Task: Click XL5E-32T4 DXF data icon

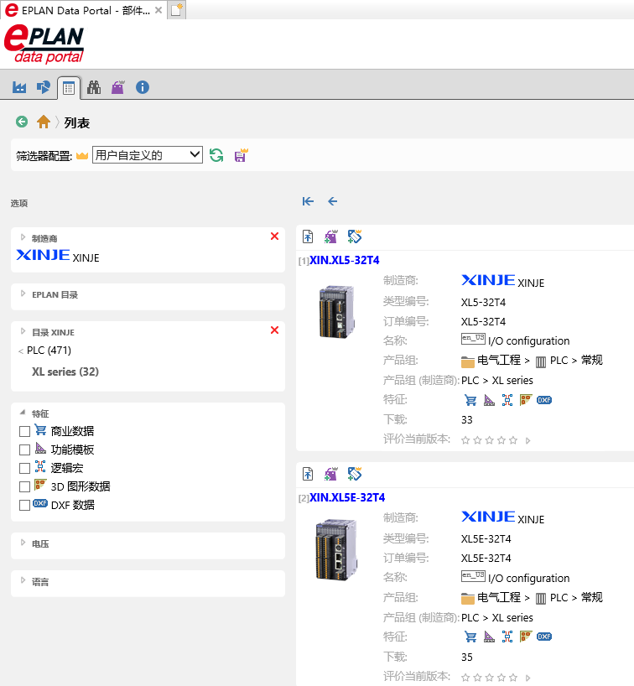Action: click(x=544, y=637)
